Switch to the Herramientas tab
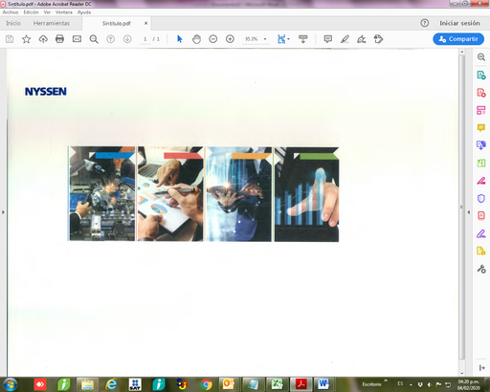This screenshot has width=490, height=392. 52,23
